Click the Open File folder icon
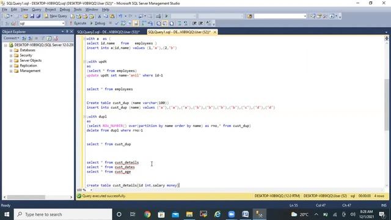 click(x=26, y=16)
